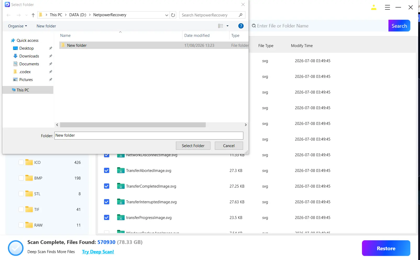Viewport: 420px width, 260px height.
Task: Click the yellow user account icon
Action: coord(373,7)
